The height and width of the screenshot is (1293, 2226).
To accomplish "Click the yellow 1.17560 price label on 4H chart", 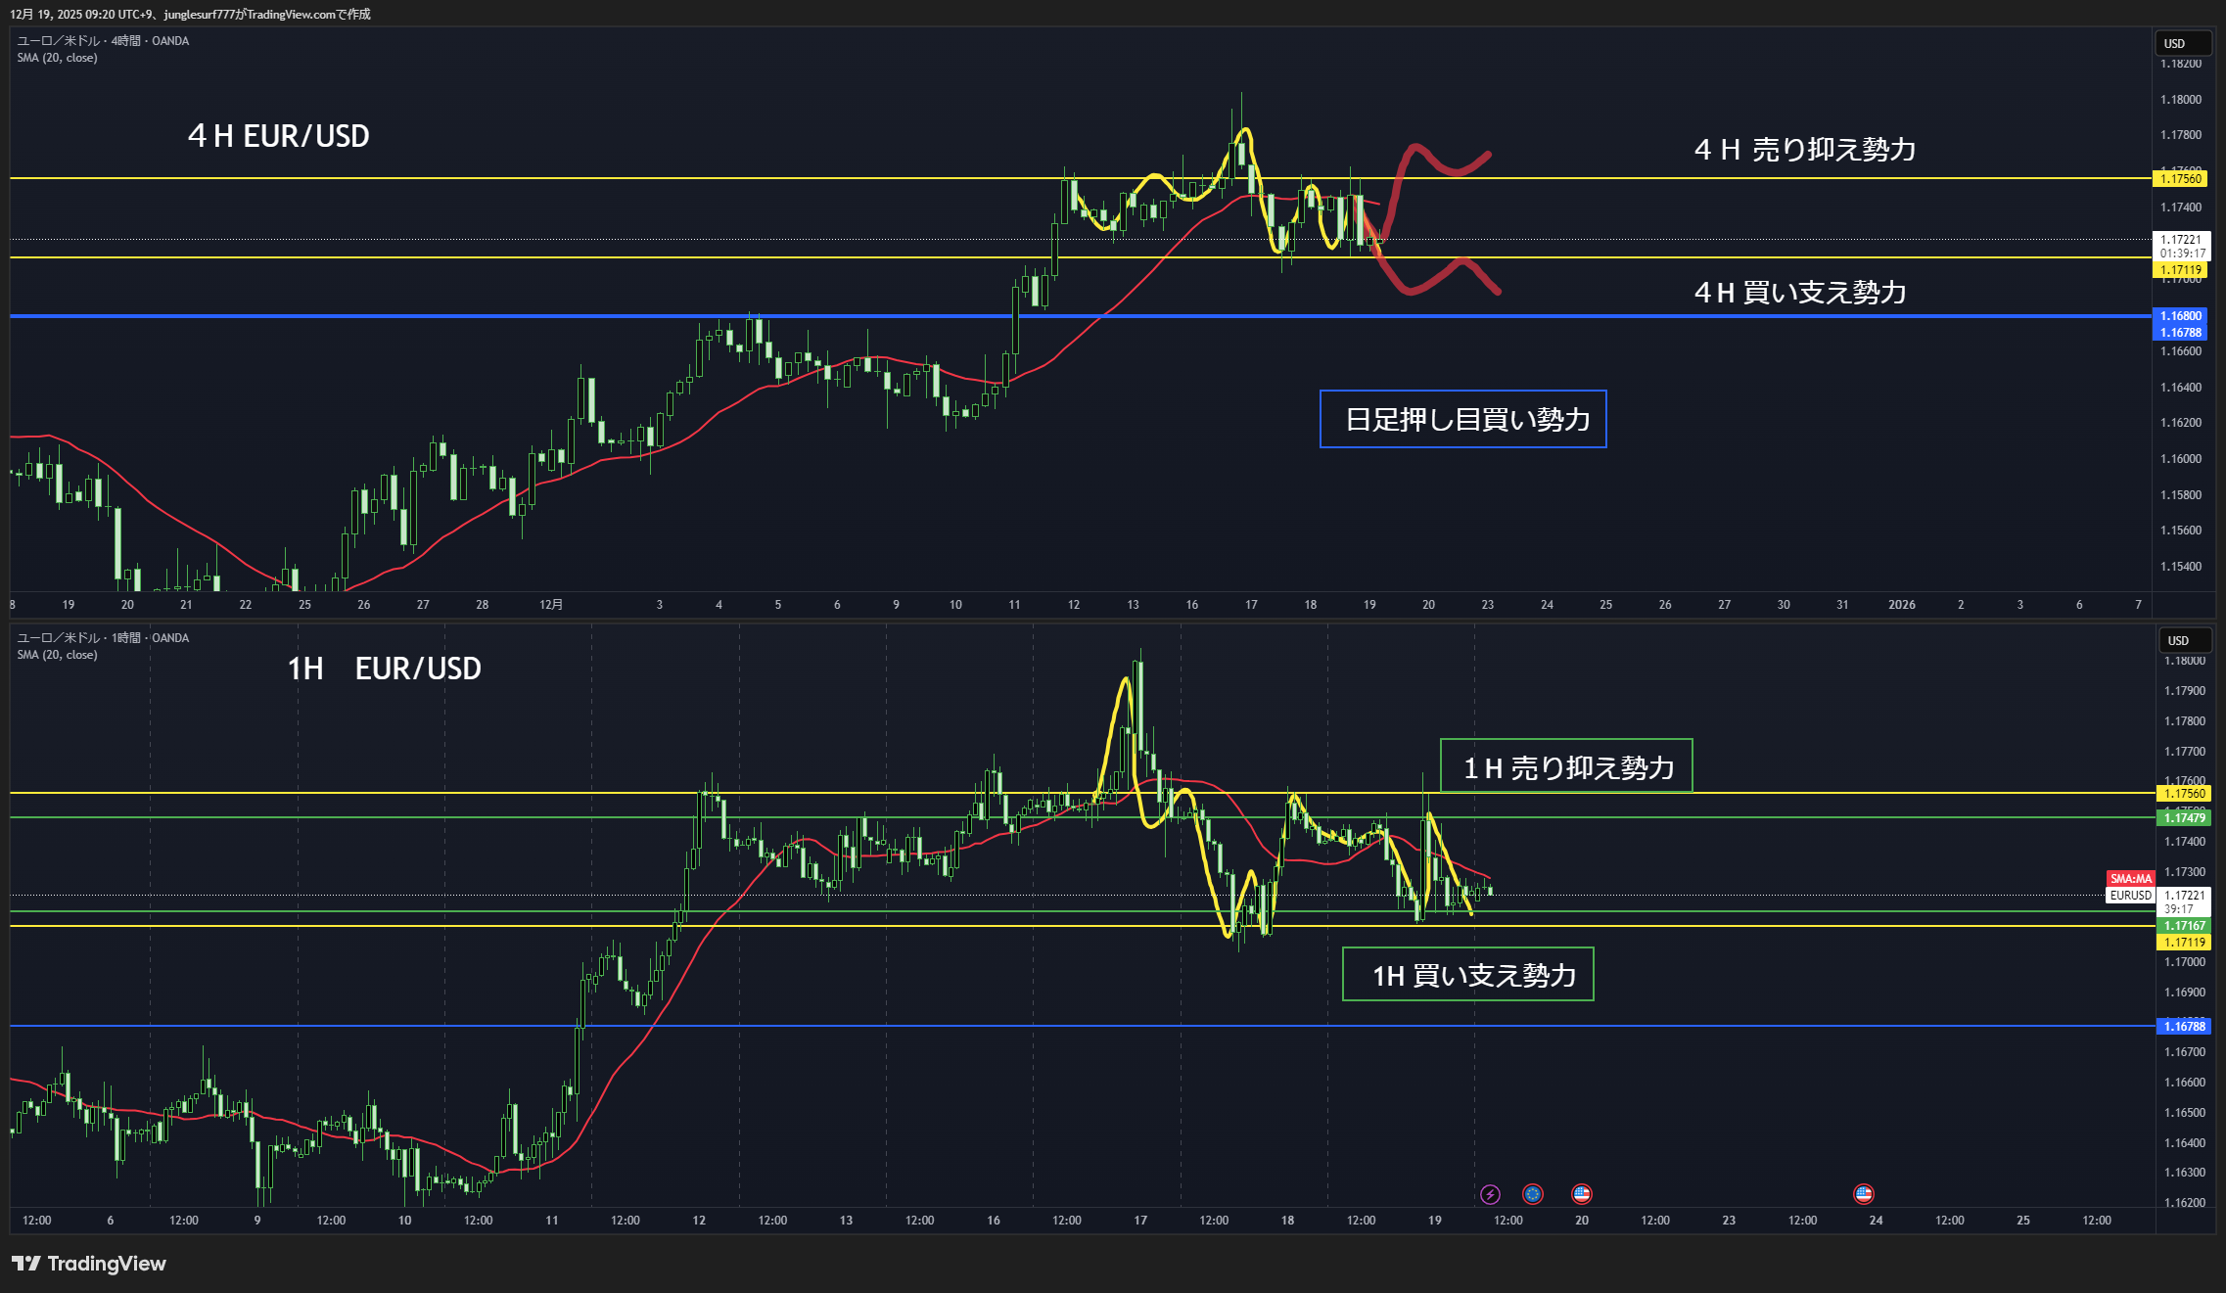I will 2181,179.
